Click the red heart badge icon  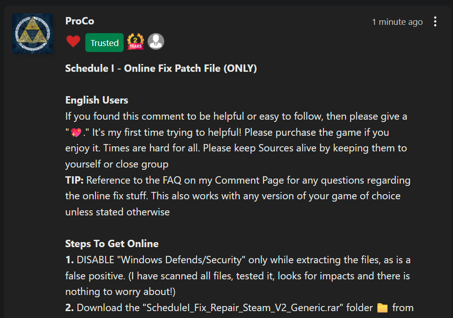pyautogui.click(x=73, y=41)
